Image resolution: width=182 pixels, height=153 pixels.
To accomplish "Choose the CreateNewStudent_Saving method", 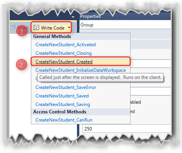I will 63,104.
